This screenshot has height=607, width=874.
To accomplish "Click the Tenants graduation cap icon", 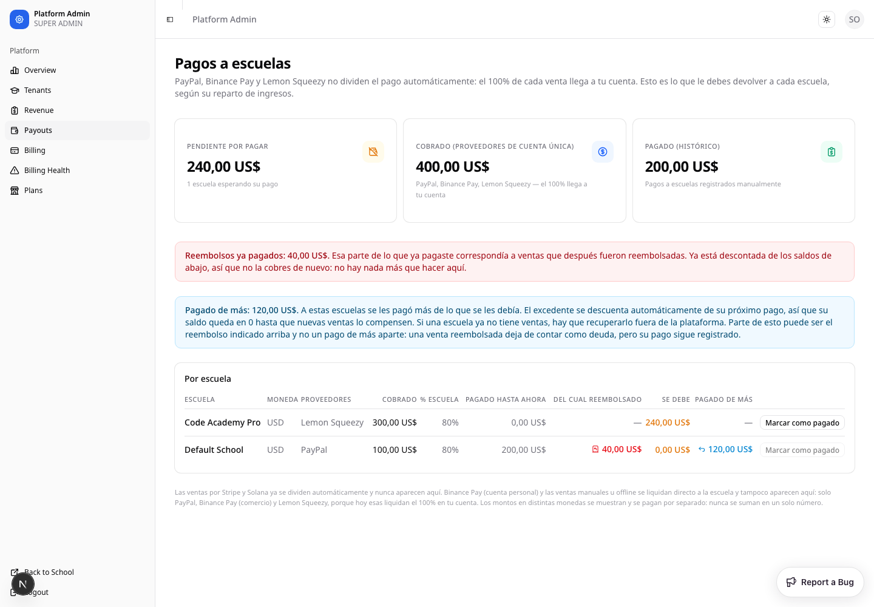I will 15,90.
